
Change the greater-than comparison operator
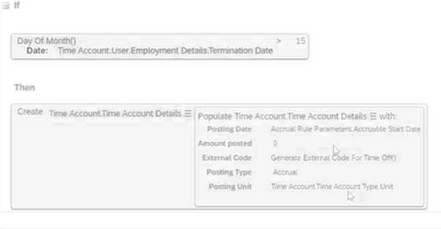click(x=279, y=41)
